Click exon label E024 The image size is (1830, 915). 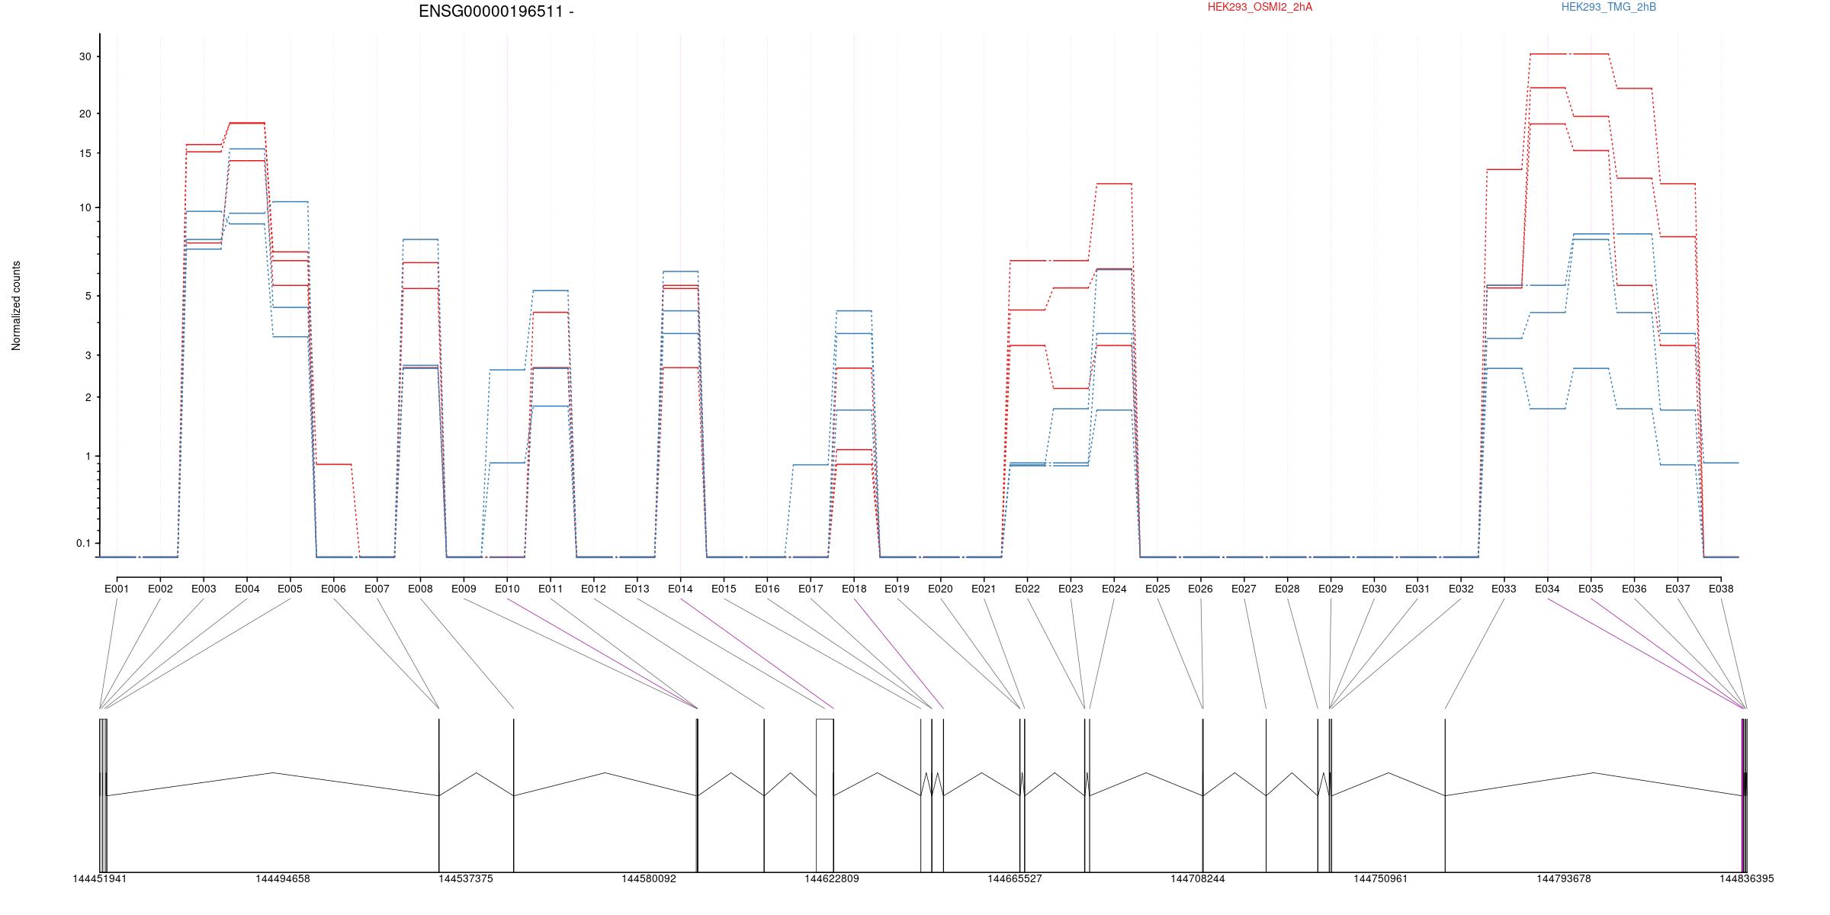pos(1114,589)
